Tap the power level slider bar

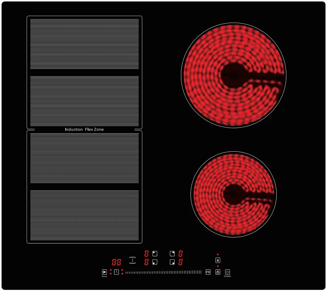pyautogui.click(x=163, y=272)
